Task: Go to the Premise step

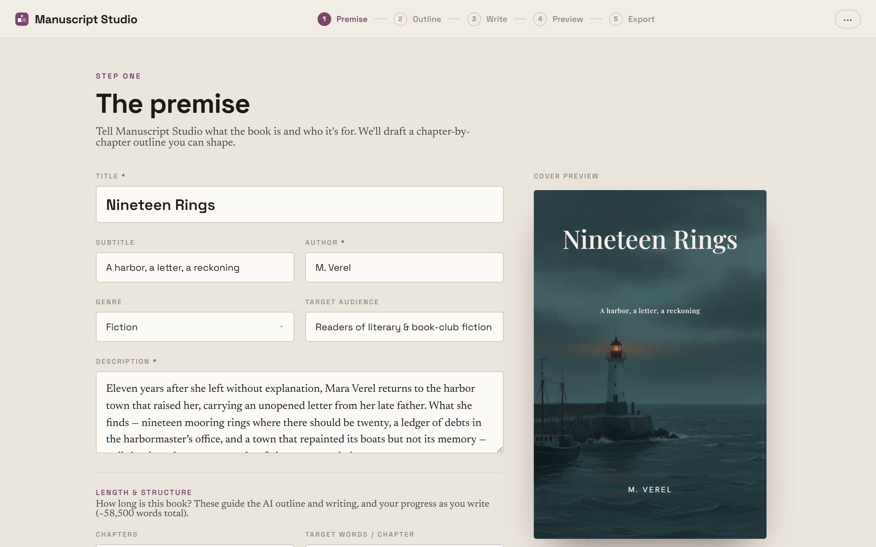Action: [343, 19]
